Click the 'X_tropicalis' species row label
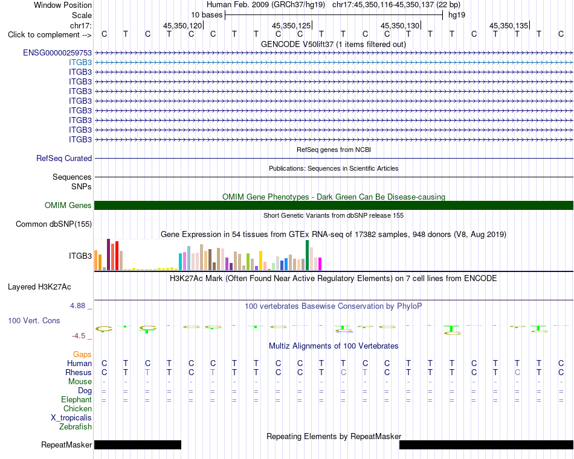The image size is (574, 459). point(71,418)
